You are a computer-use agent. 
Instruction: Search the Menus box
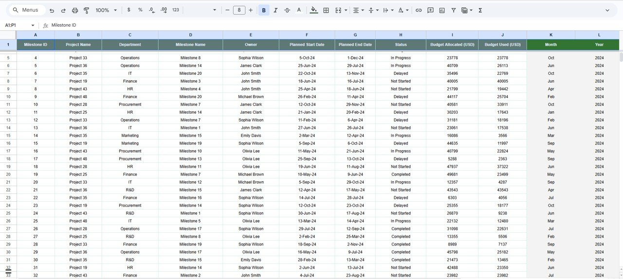[x=29, y=10]
